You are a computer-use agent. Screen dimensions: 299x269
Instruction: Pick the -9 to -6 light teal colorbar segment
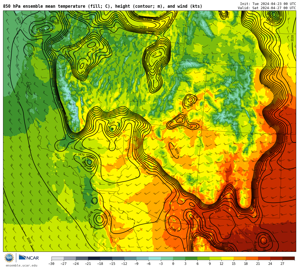click(x=143, y=258)
